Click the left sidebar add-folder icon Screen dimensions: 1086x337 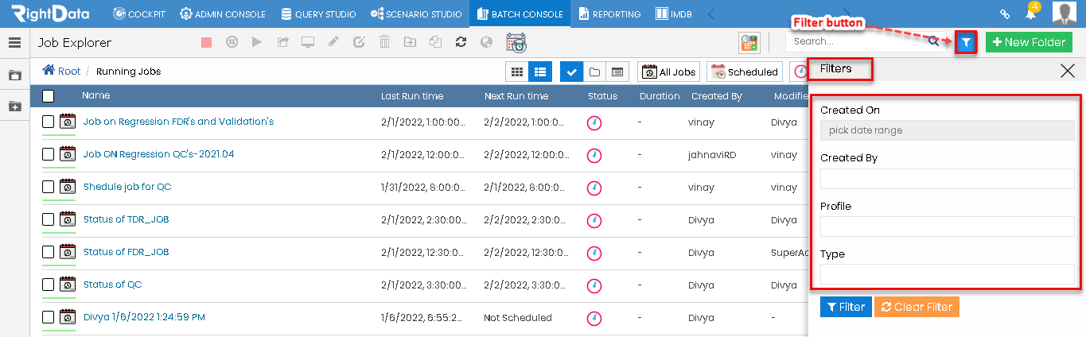[x=14, y=106]
